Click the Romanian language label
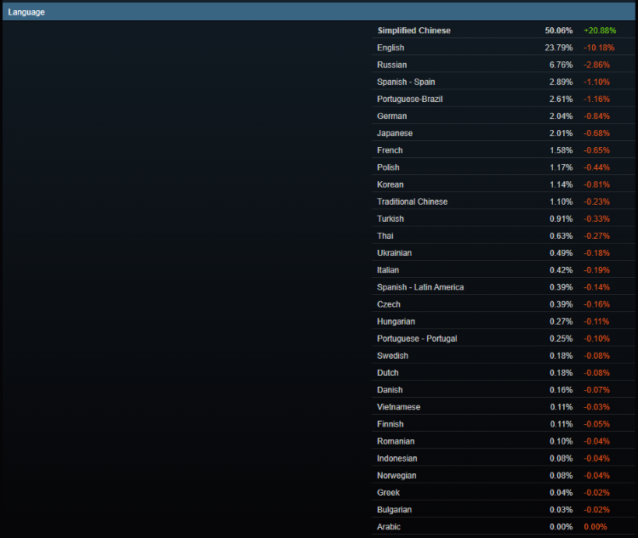The width and height of the screenshot is (638, 538). 396,441
